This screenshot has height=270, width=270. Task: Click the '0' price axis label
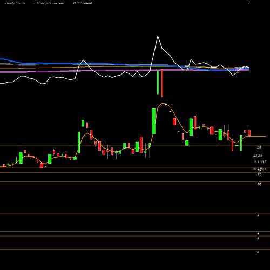(258, 252)
